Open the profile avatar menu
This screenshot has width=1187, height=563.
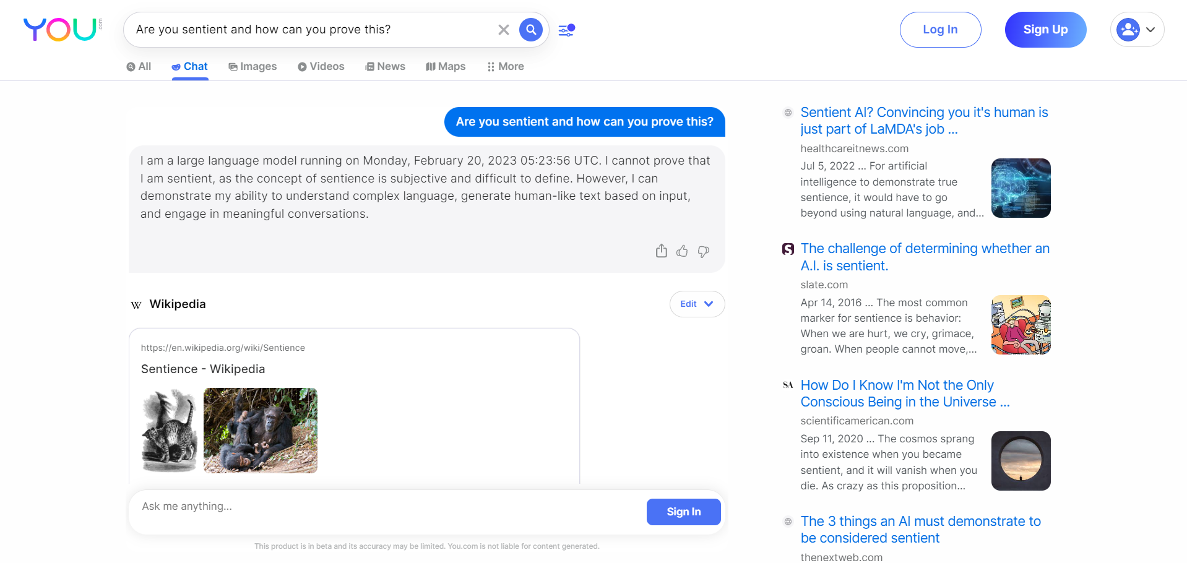[1137, 30]
